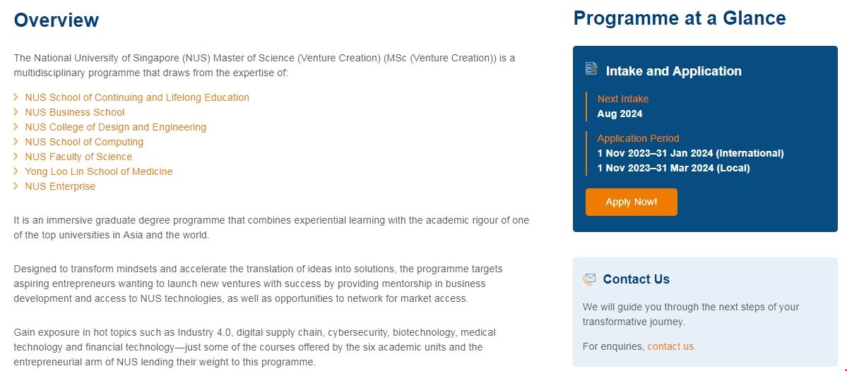This screenshot has height=371, width=847.
Task: Open NUS School of Continuing and Lifelong Education link
Action: (137, 97)
